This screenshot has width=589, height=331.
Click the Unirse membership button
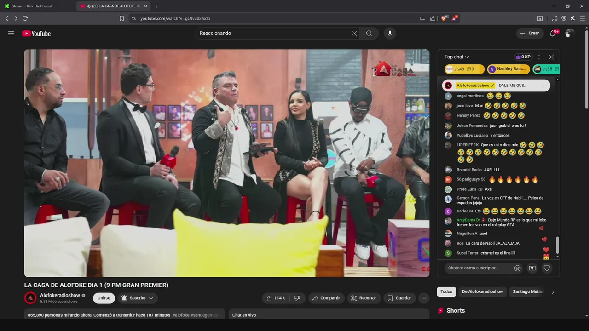[x=104, y=298]
